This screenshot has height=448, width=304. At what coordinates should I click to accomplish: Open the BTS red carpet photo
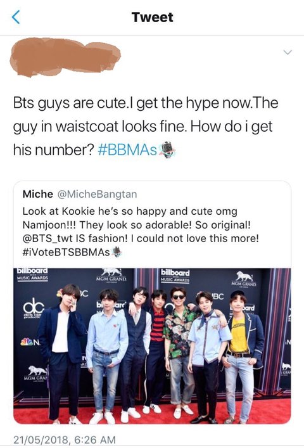(152, 346)
